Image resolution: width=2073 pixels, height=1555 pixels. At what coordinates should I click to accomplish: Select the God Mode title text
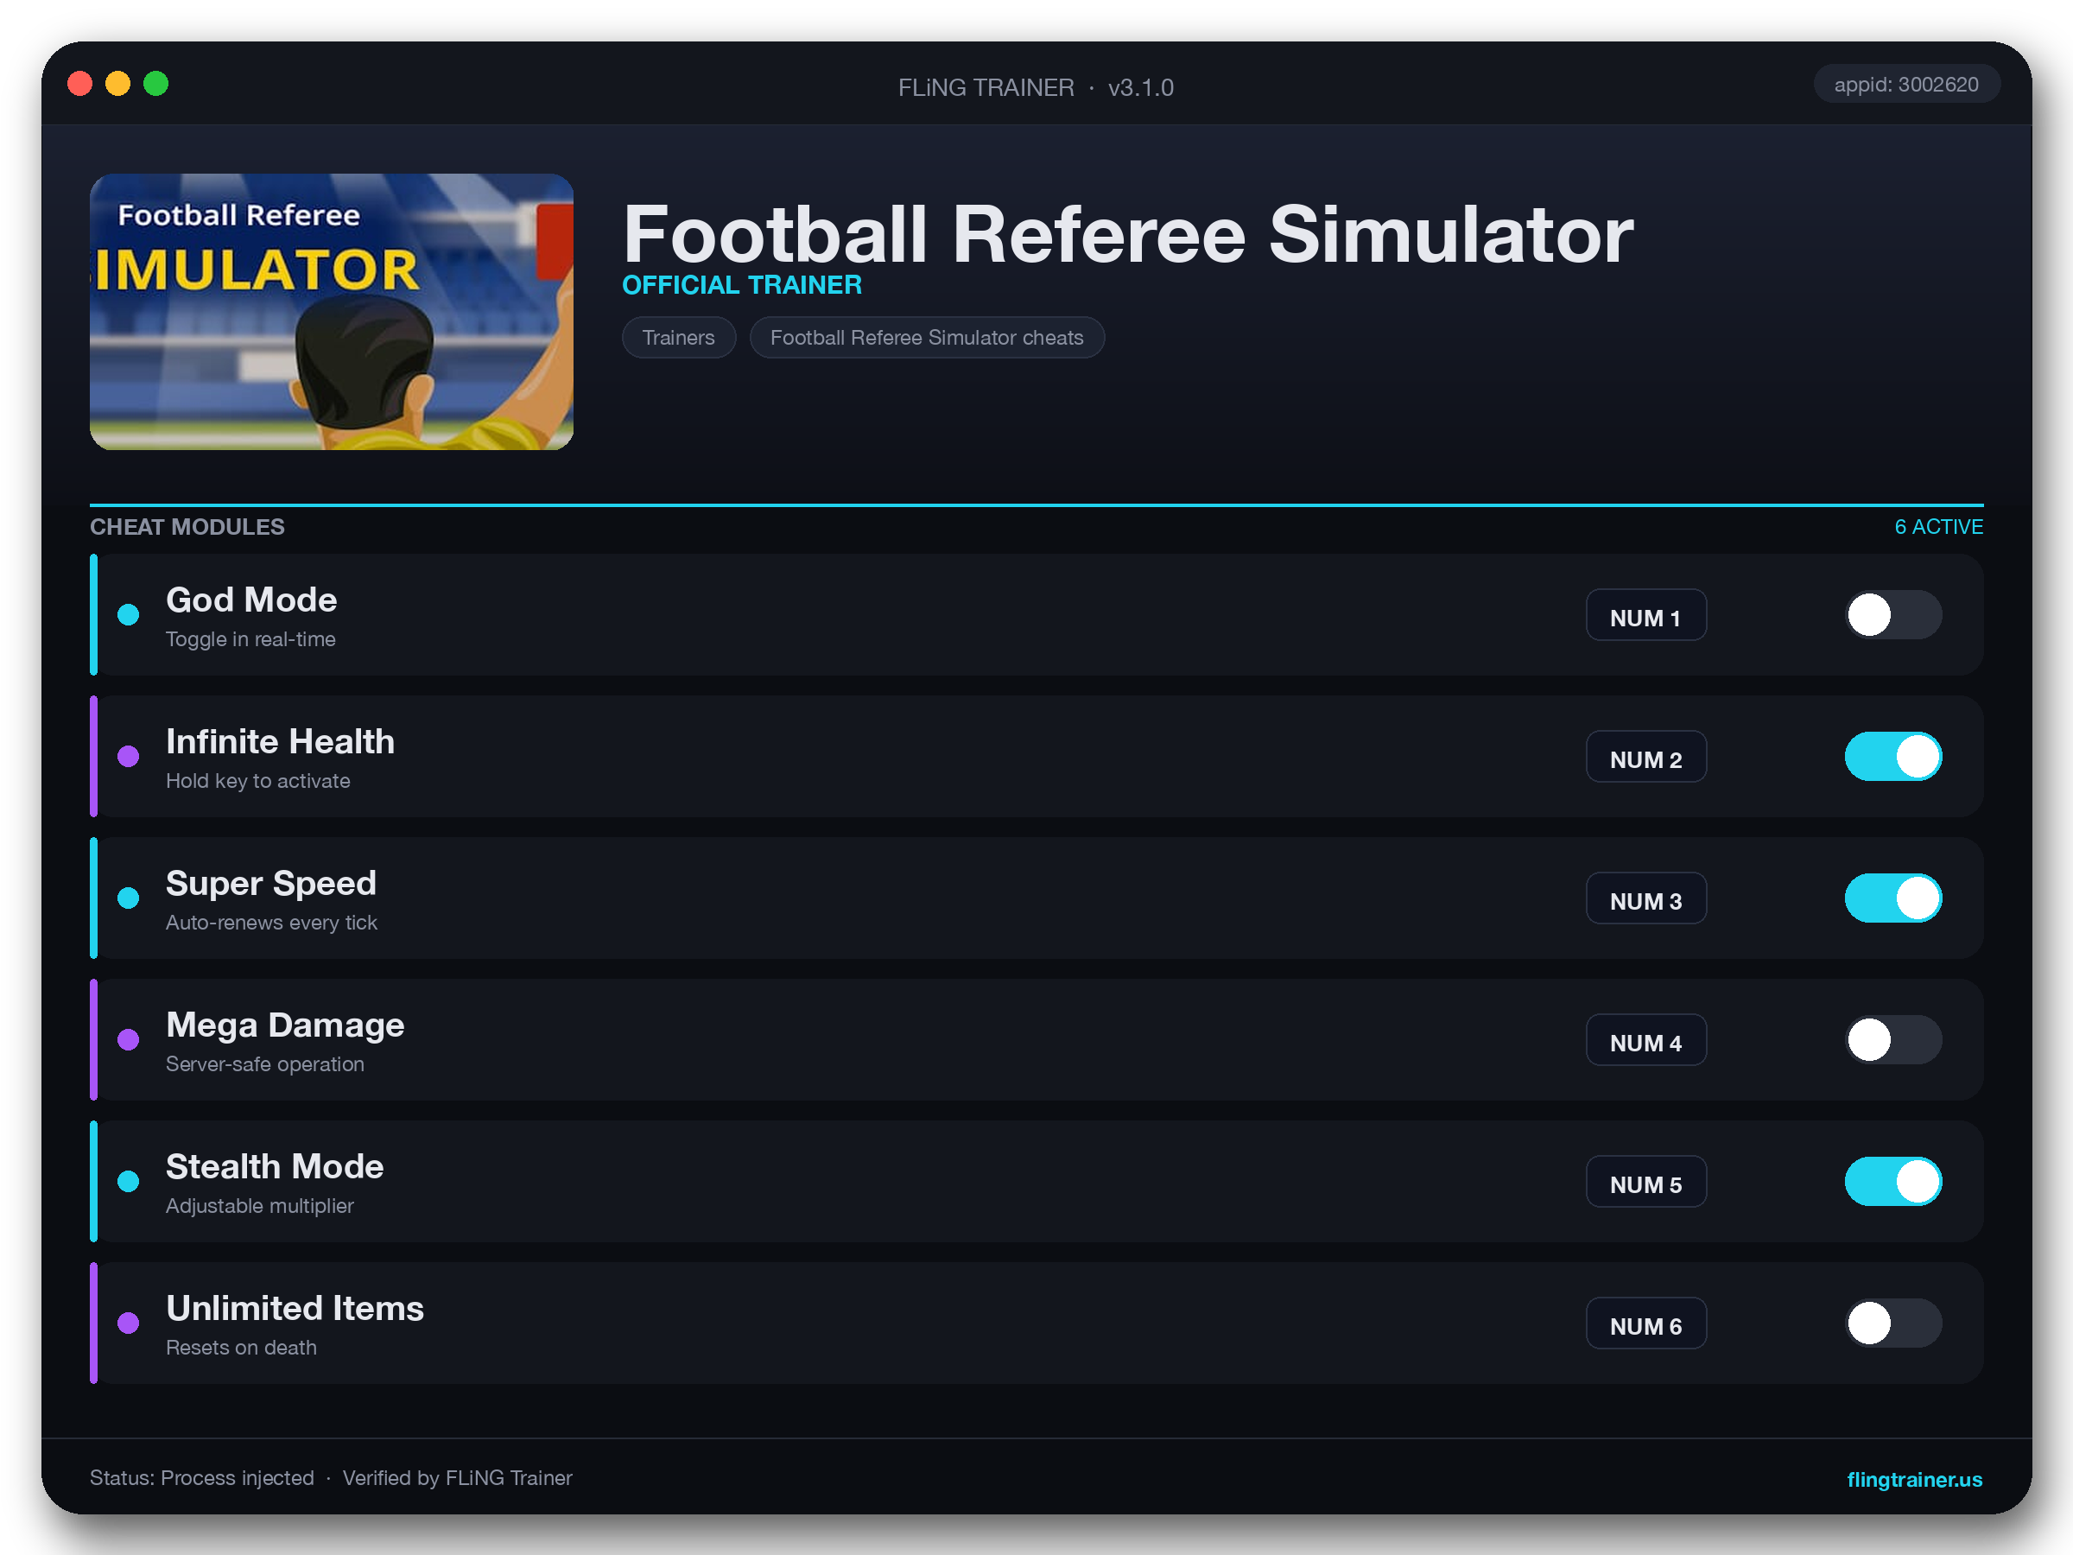click(x=251, y=600)
